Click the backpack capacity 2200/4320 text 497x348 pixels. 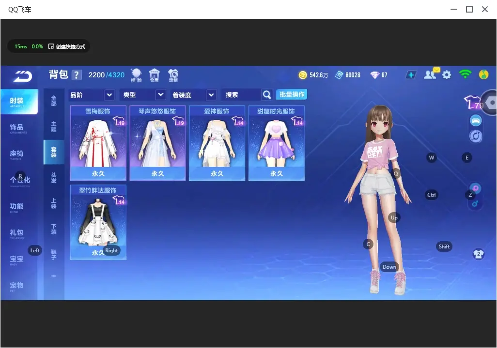pyautogui.click(x=107, y=75)
